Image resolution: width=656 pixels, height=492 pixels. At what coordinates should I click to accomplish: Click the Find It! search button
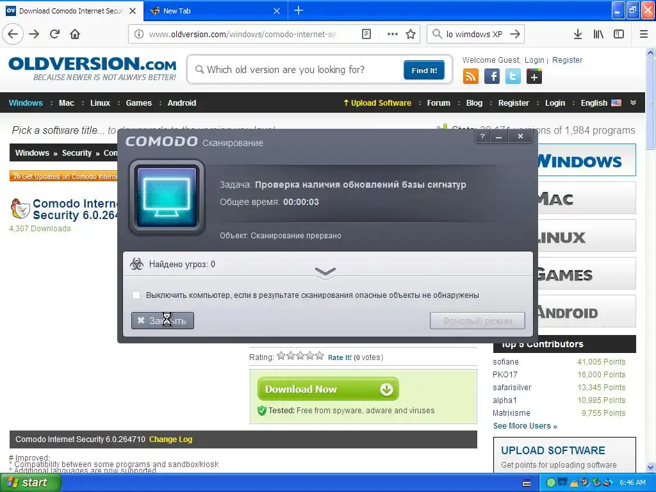(424, 70)
